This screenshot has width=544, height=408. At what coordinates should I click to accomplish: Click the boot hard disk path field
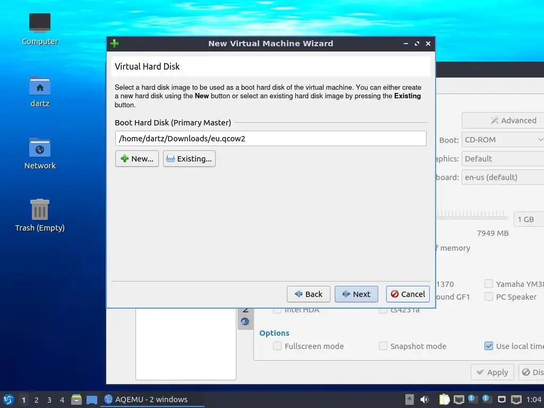coord(270,139)
